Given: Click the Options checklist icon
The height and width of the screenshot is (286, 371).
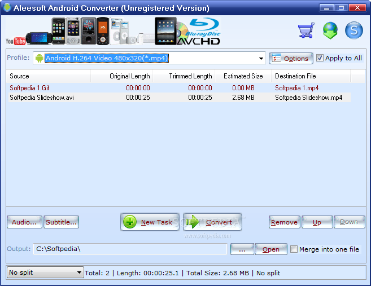Looking at the screenshot, I should tap(276, 58).
